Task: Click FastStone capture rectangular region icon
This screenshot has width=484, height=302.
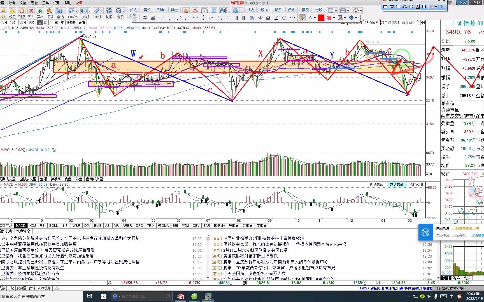Action: 398,6
